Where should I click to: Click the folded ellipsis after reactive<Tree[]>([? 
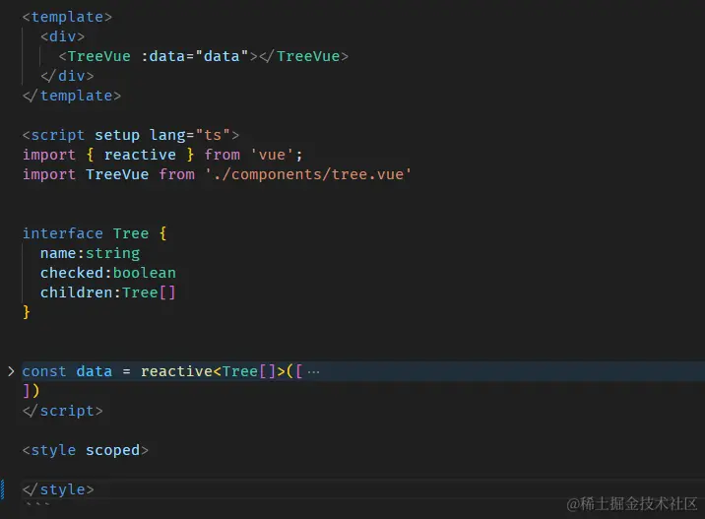(x=313, y=372)
